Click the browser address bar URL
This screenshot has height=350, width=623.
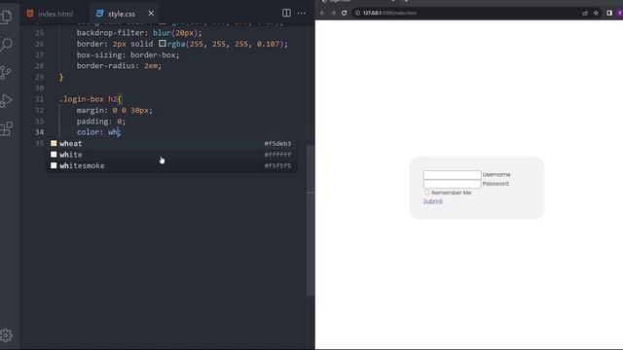pyautogui.click(x=389, y=13)
